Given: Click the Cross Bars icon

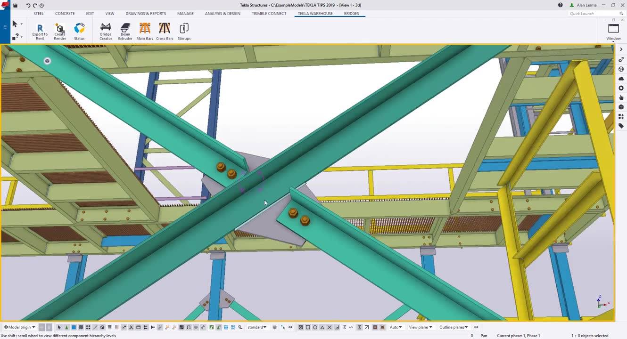Looking at the screenshot, I should tap(165, 31).
